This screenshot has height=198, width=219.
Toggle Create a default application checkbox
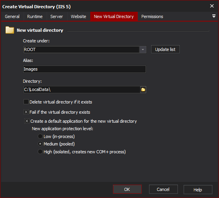pyautogui.click(x=27, y=121)
